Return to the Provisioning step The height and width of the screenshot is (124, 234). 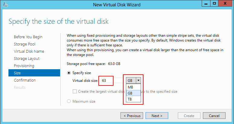[24, 66]
